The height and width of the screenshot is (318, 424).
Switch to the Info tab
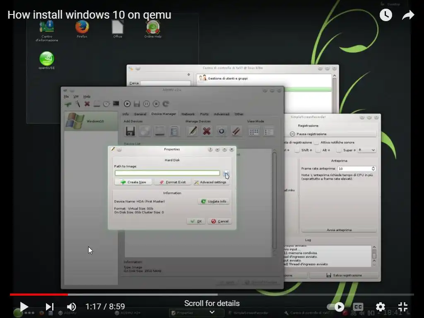click(x=125, y=114)
